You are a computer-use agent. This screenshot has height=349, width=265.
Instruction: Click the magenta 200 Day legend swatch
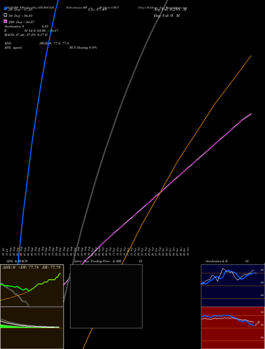click(5, 21)
